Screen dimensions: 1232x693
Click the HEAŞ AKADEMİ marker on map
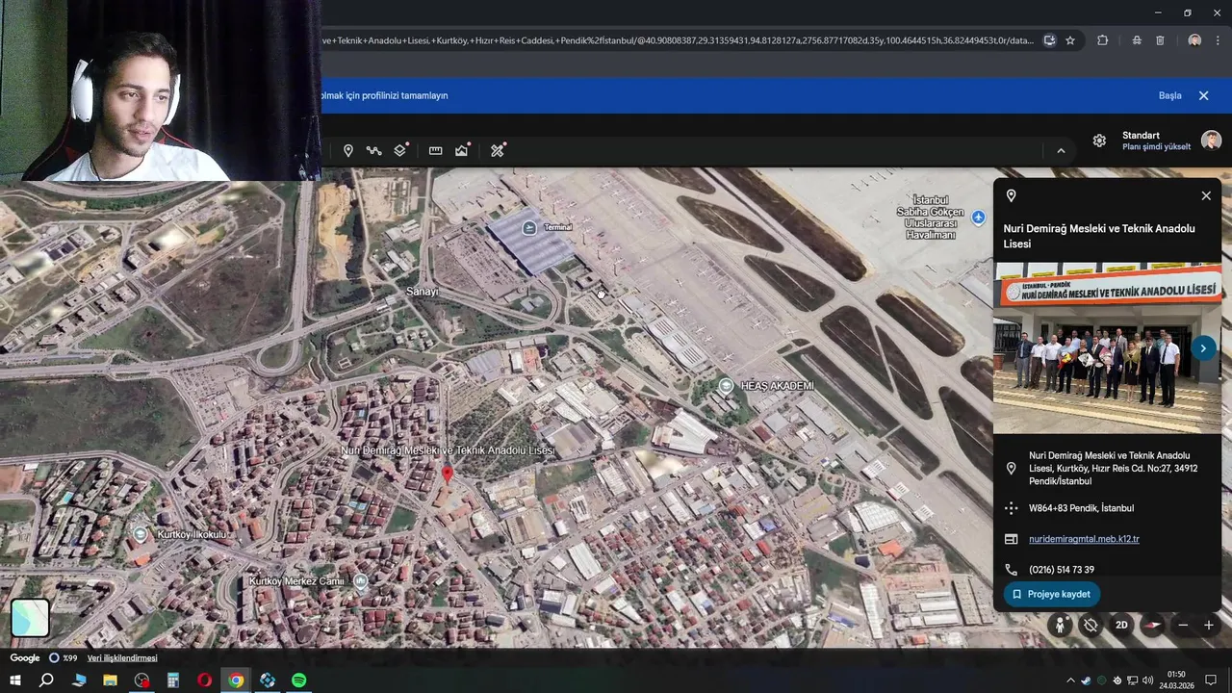(727, 385)
